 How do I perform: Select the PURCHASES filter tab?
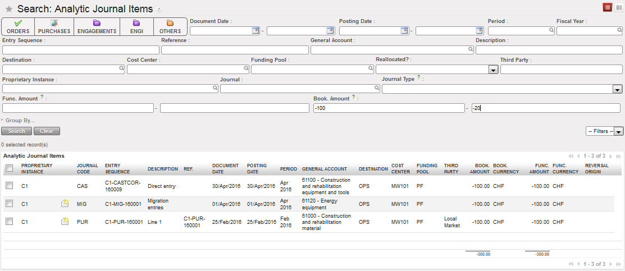click(x=54, y=26)
